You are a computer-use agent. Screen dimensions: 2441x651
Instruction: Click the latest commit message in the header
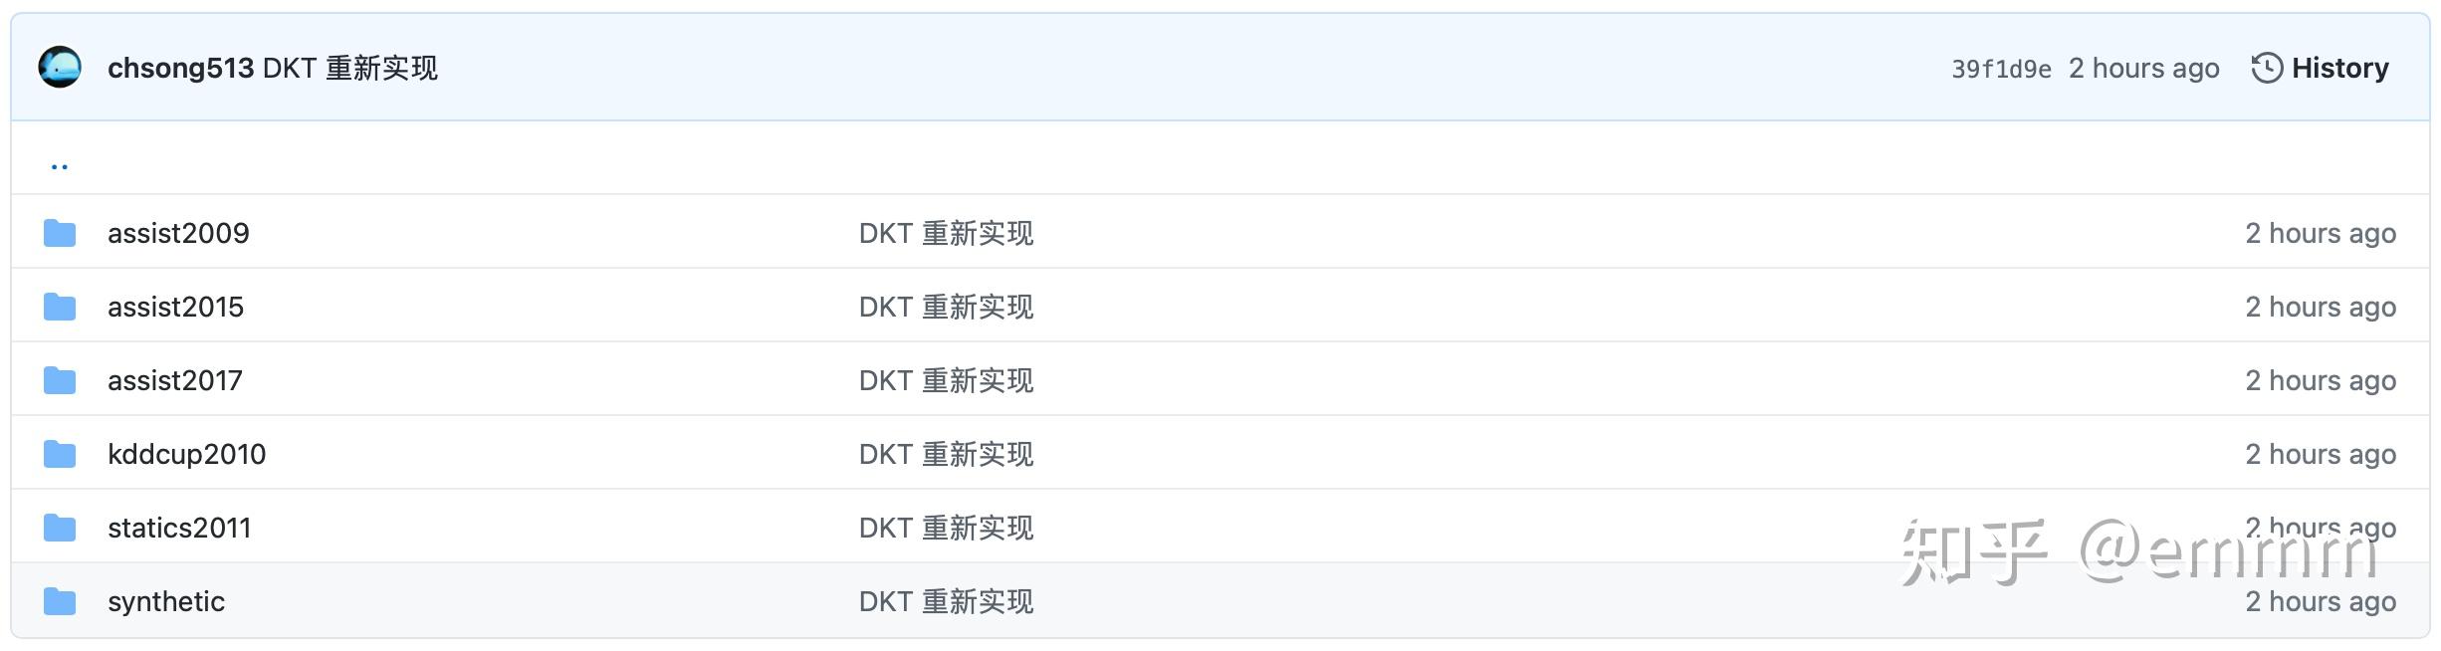coord(353,68)
